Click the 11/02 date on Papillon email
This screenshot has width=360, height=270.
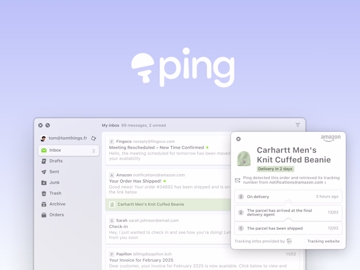click(291, 254)
